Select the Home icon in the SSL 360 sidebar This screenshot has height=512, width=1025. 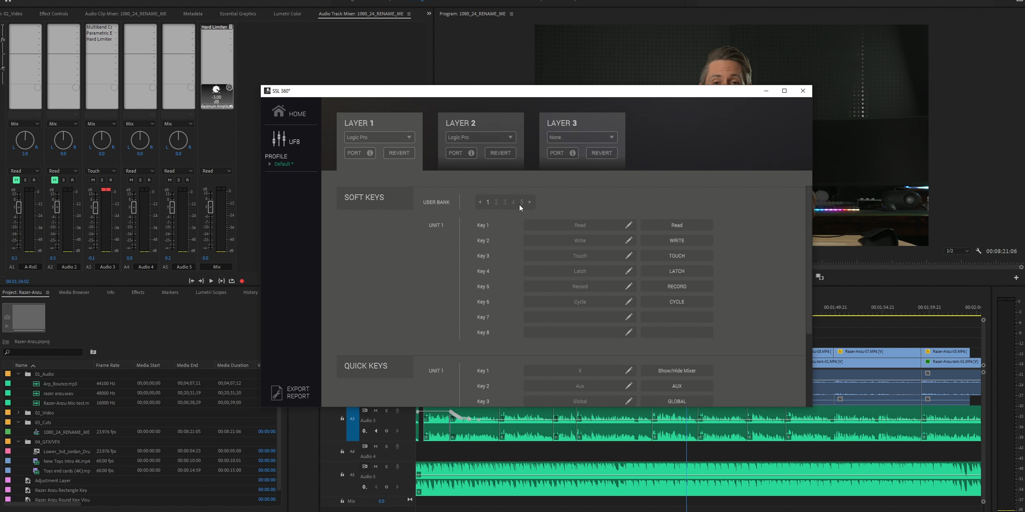(x=278, y=112)
